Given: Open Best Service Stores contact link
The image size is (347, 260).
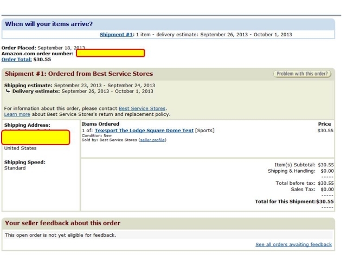Looking at the screenshot, I should click(142, 108).
